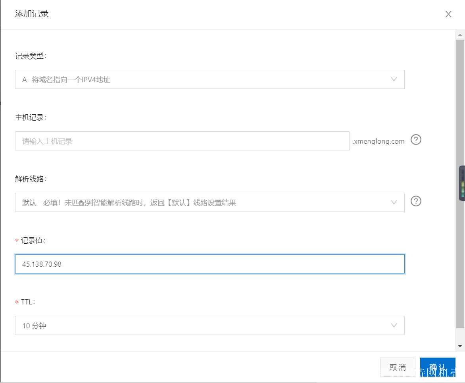465x383 pixels.
Task: Click the vertical scrollbar thumb
Action: pyautogui.click(x=460, y=184)
